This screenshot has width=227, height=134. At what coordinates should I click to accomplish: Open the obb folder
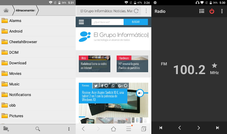click(x=38, y=105)
